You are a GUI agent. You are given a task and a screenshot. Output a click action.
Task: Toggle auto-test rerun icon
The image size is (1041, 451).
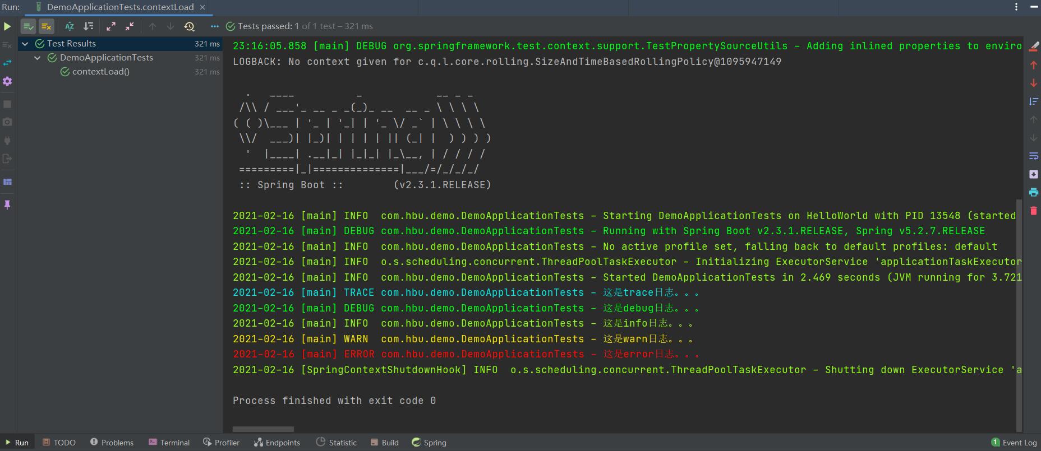click(7, 63)
